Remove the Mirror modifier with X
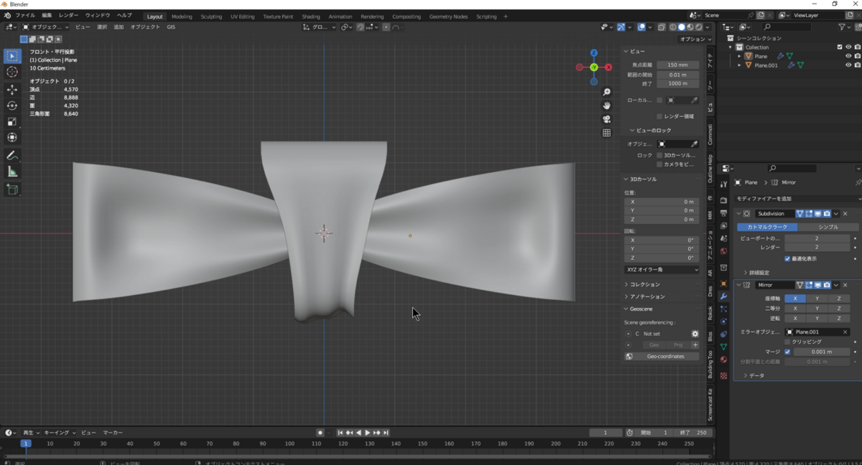 [845, 285]
